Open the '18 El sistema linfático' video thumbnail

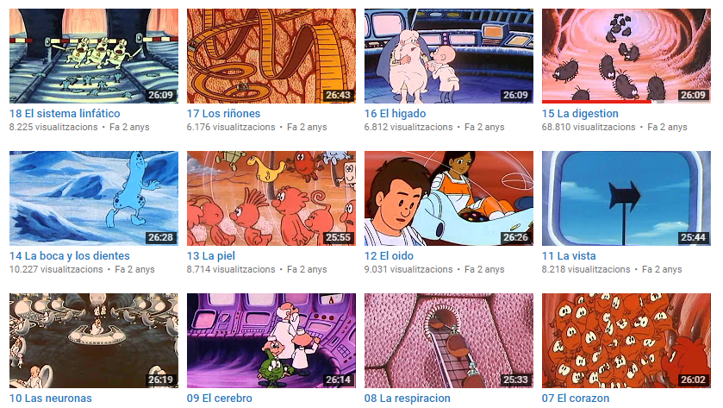(94, 56)
